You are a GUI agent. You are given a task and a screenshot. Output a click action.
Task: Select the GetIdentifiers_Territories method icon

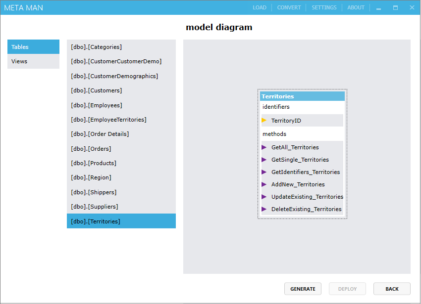point(263,172)
